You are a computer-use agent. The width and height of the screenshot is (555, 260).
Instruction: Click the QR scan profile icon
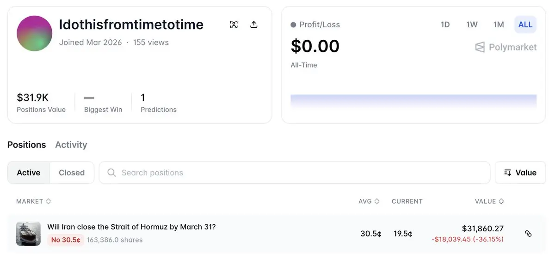click(x=234, y=25)
